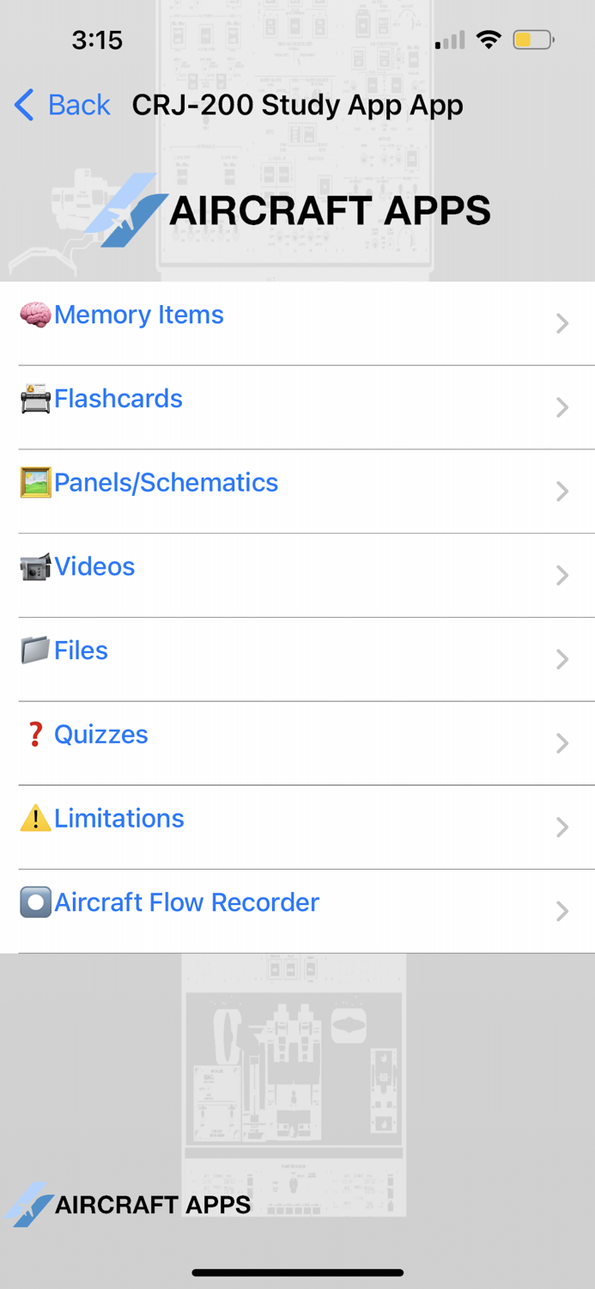The image size is (595, 1289).
Task: Tap the home indicator bar at bottom
Action: (x=297, y=1273)
